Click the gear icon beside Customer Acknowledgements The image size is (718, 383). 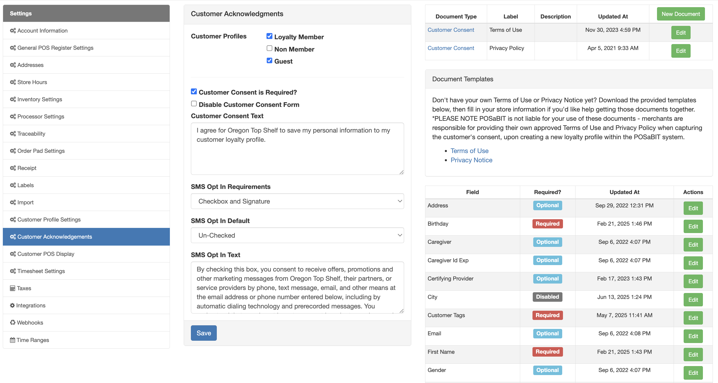[13, 237]
